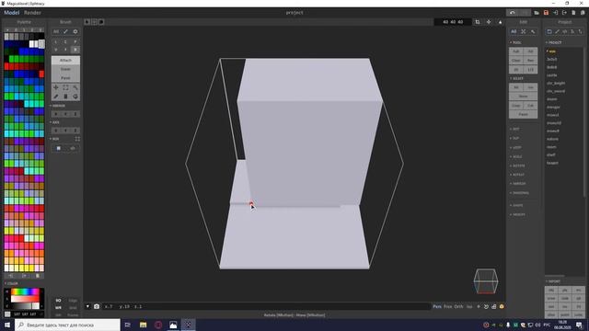Select Erase brush mode
The width and height of the screenshot is (589, 331).
point(65,69)
